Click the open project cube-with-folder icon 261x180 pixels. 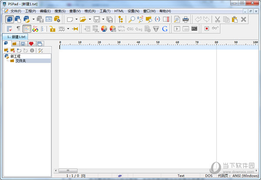click(x=27, y=19)
